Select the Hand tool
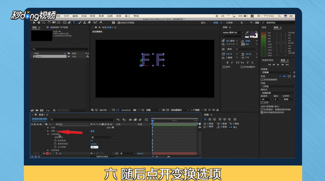The height and width of the screenshot is (181, 325). (x=39, y=22)
